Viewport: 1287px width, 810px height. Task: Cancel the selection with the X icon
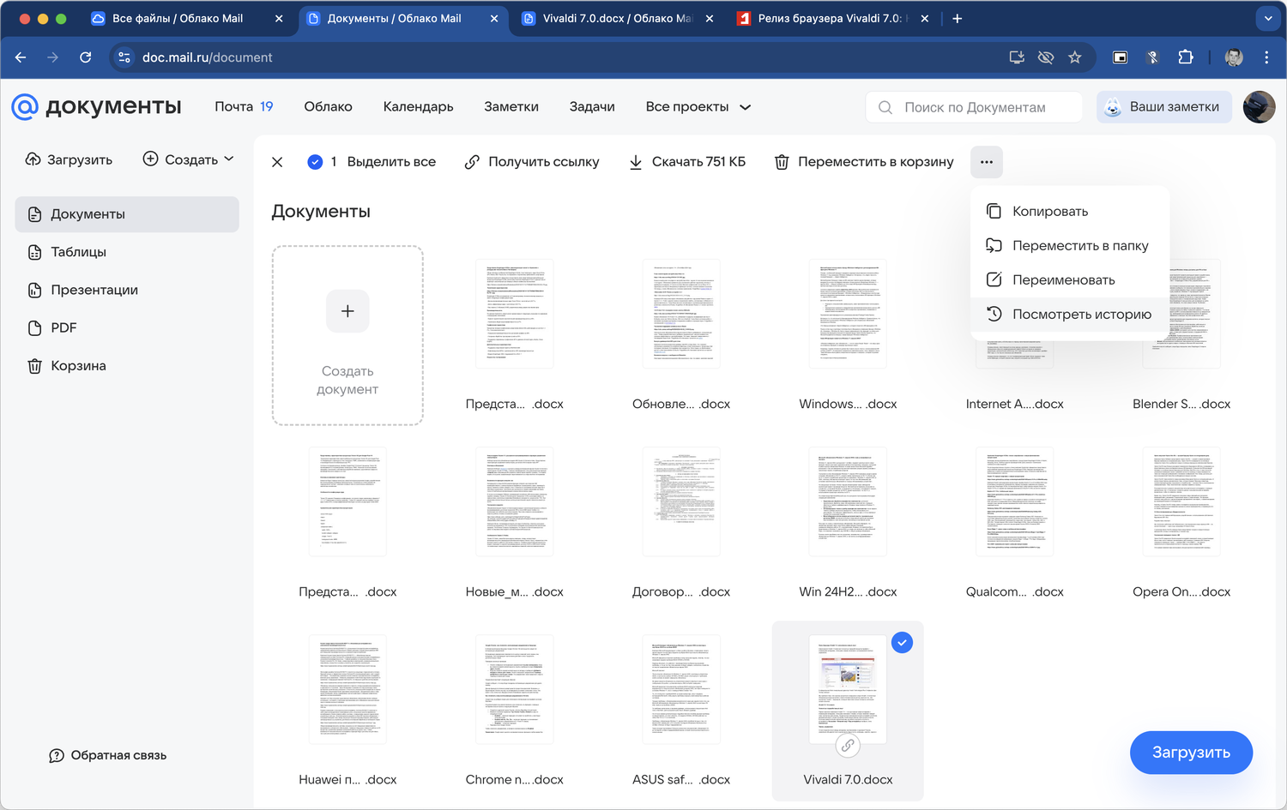point(277,162)
